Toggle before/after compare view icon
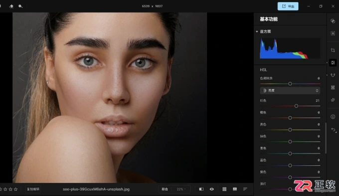Image resolution: width=339 pixels, height=196 pixels. 201,189
